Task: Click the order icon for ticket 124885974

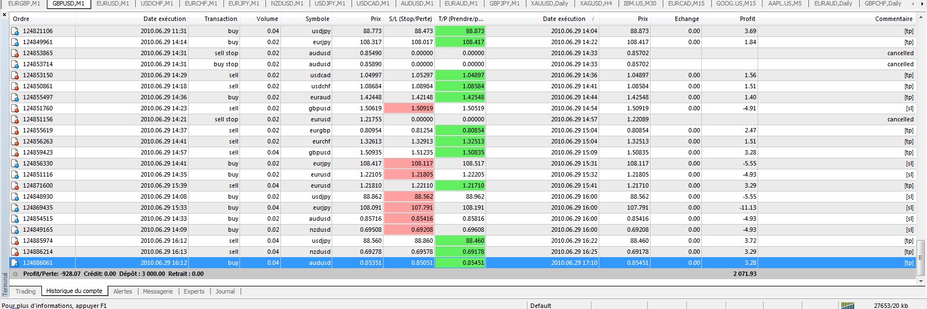Action: (15, 241)
